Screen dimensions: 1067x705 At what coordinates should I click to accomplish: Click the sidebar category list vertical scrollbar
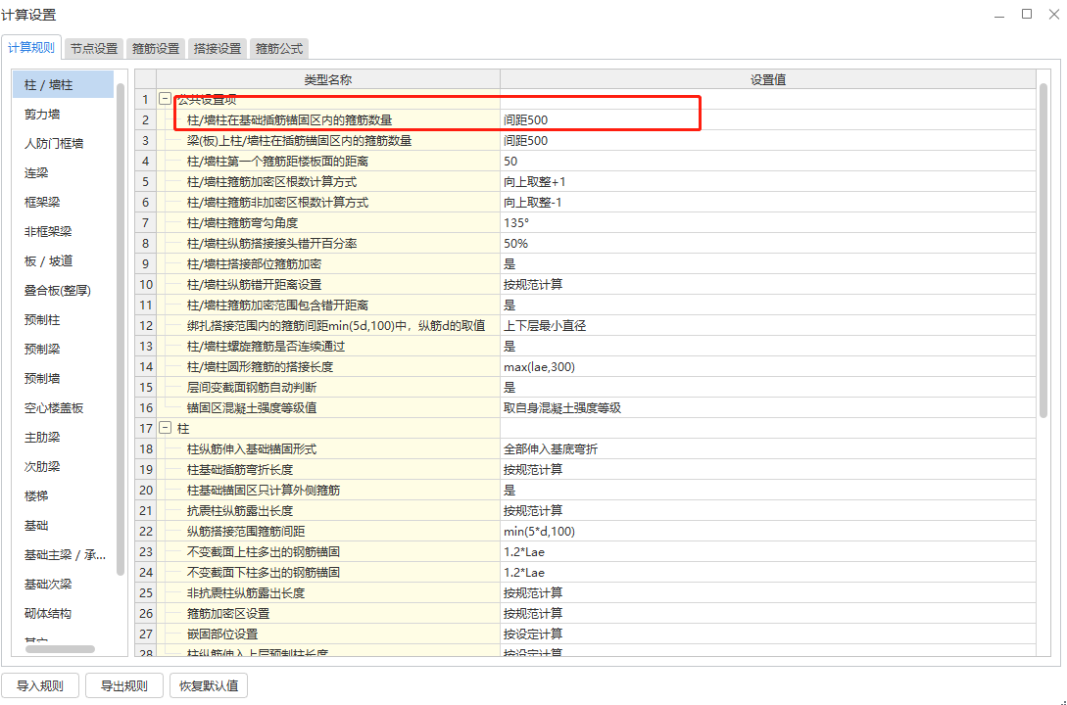pyautogui.click(x=121, y=329)
